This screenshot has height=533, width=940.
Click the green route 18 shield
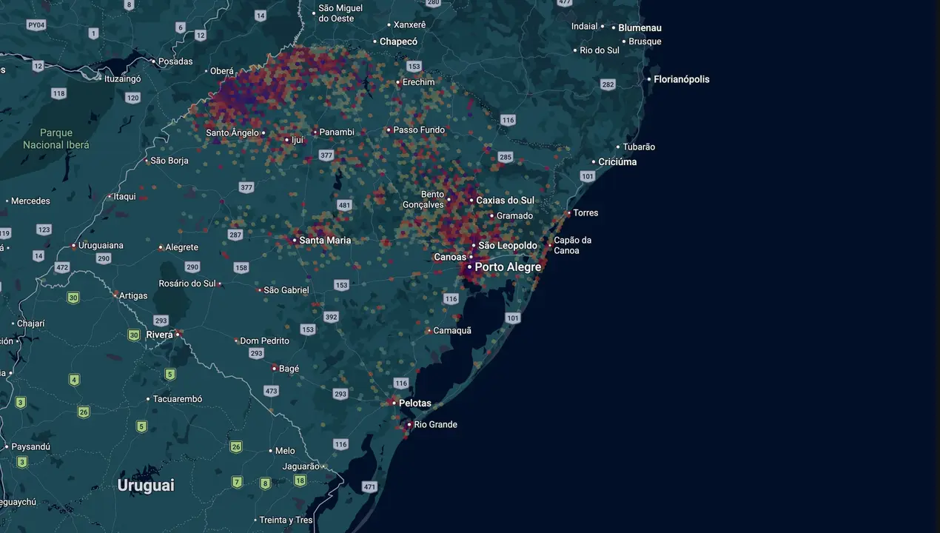tap(300, 481)
